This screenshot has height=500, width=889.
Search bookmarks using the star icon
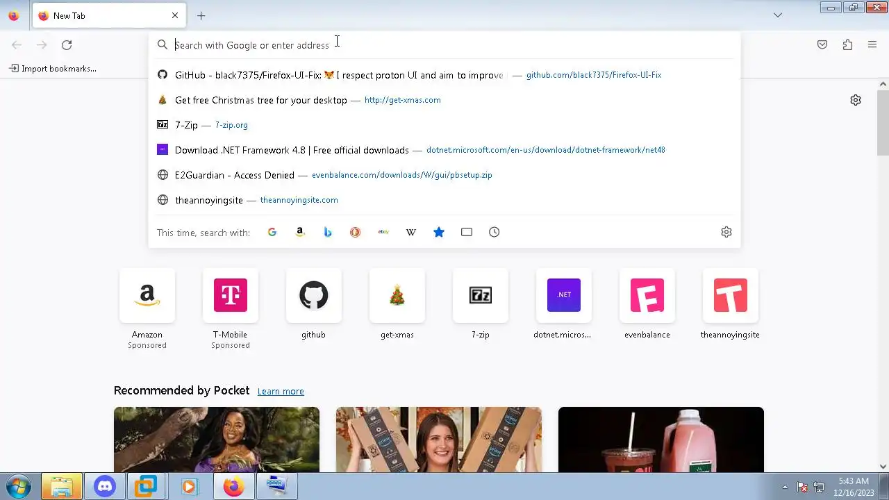[439, 232]
